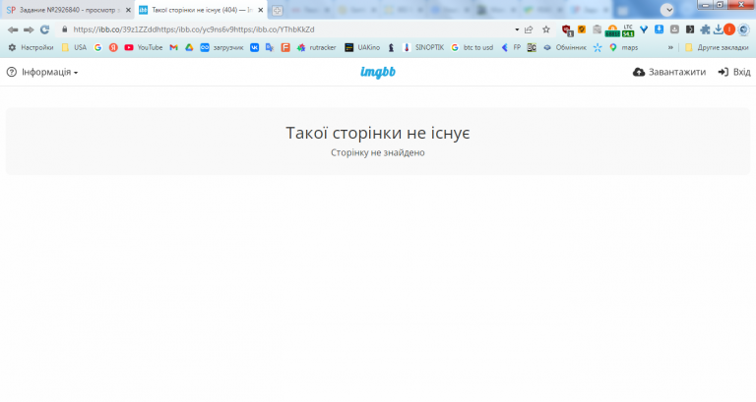This screenshot has width=756, height=402.
Task: Open the blue V-shaped extension icon
Action: (644, 29)
